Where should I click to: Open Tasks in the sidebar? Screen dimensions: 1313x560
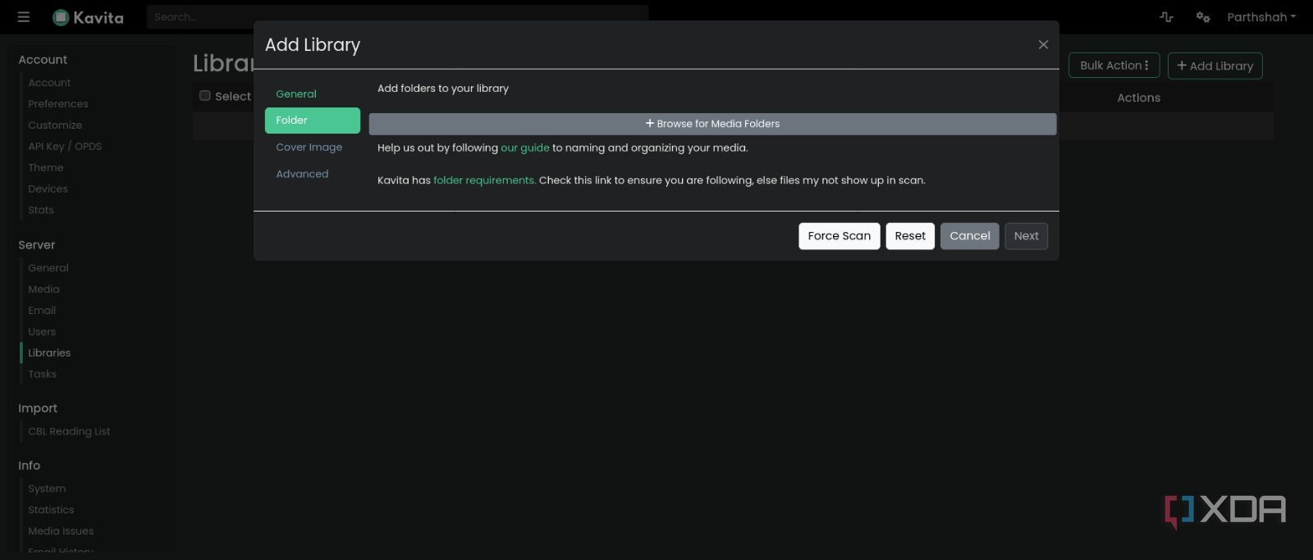(x=42, y=375)
